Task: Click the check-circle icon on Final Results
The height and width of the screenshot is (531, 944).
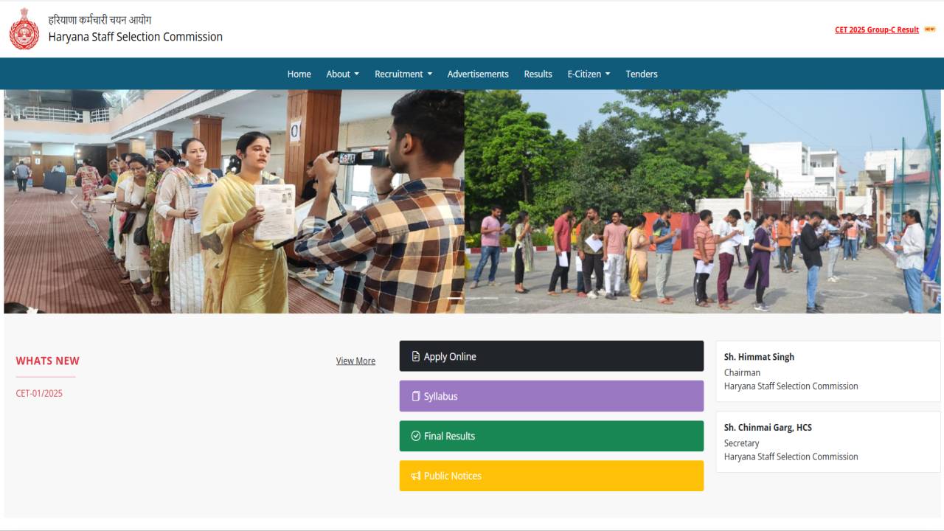Action: pyautogui.click(x=414, y=436)
